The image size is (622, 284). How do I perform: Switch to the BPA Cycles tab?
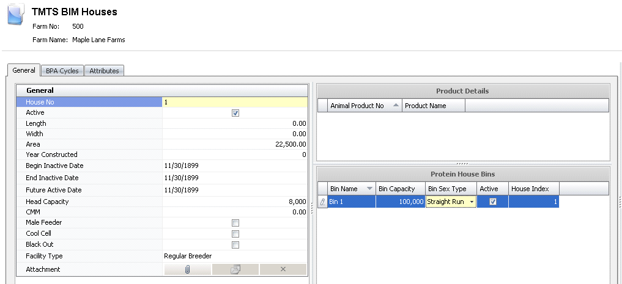coord(62,71)
